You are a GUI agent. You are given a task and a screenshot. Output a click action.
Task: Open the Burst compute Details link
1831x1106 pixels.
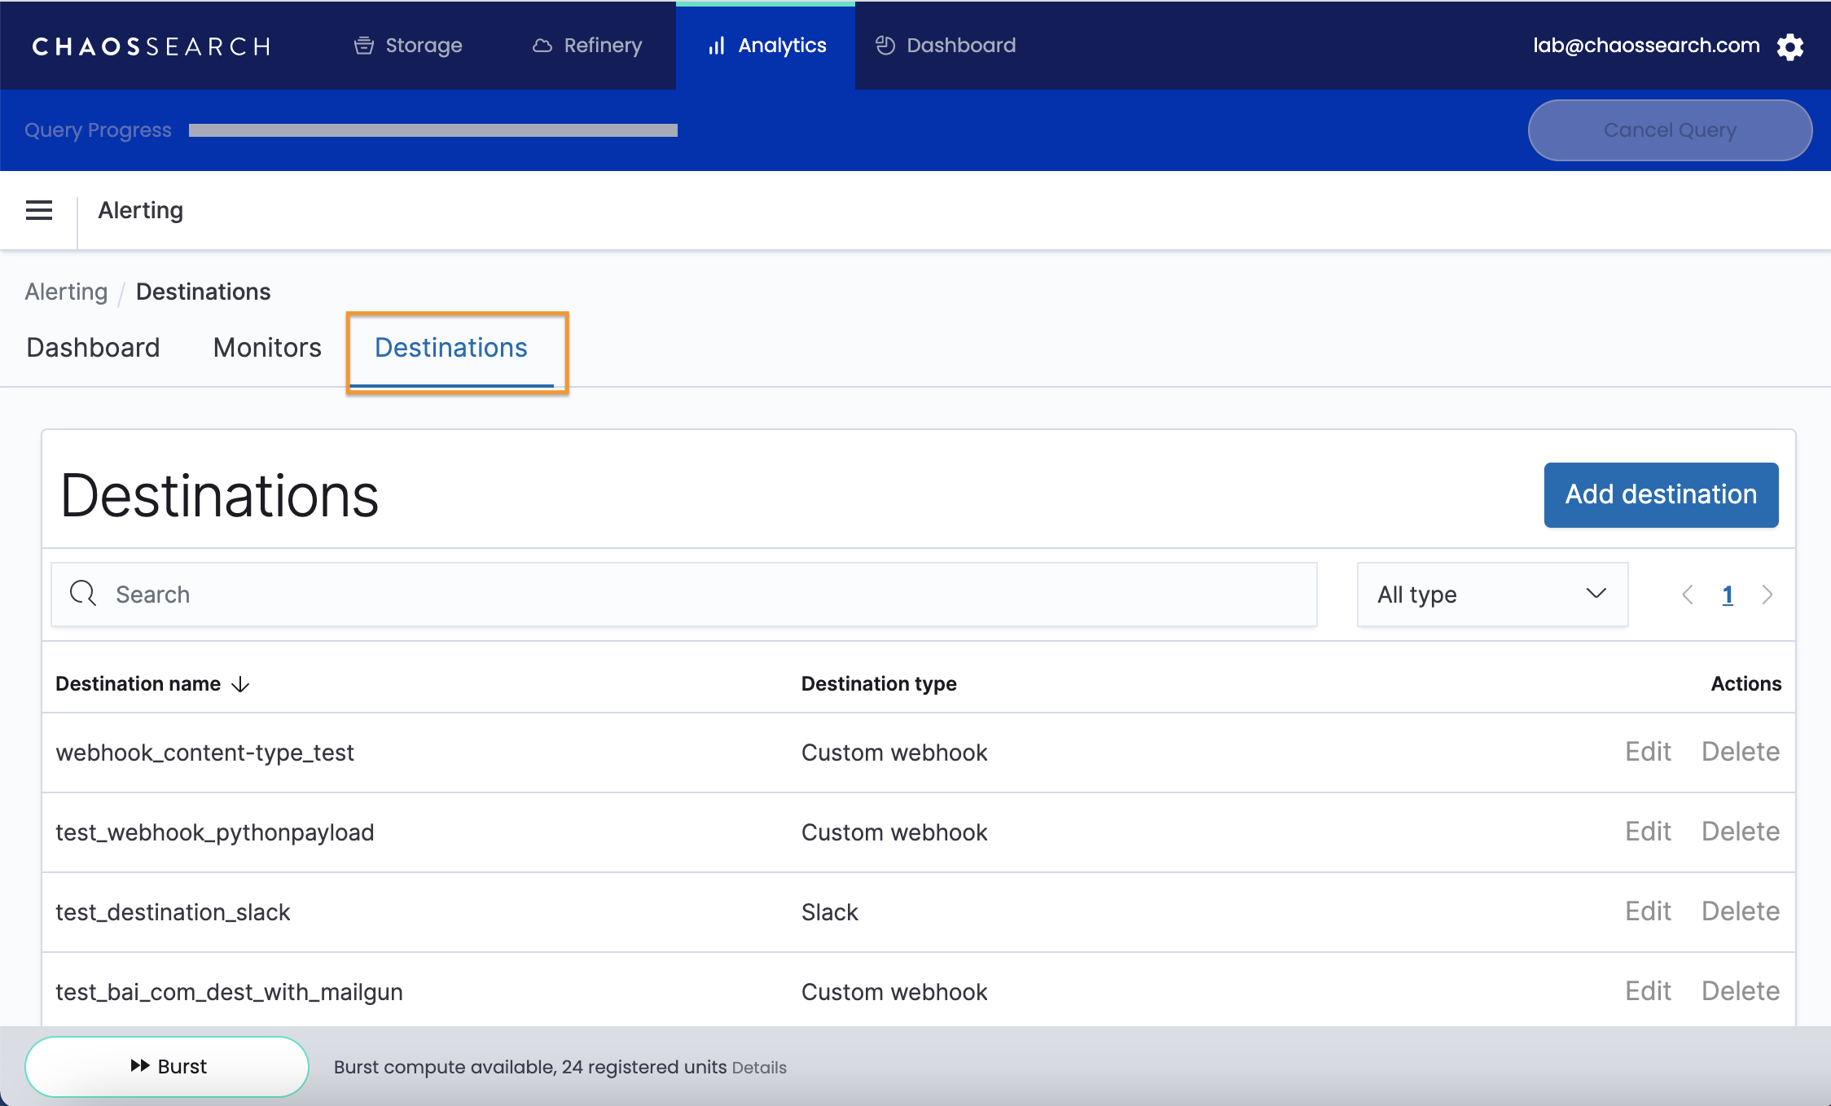758,1068
